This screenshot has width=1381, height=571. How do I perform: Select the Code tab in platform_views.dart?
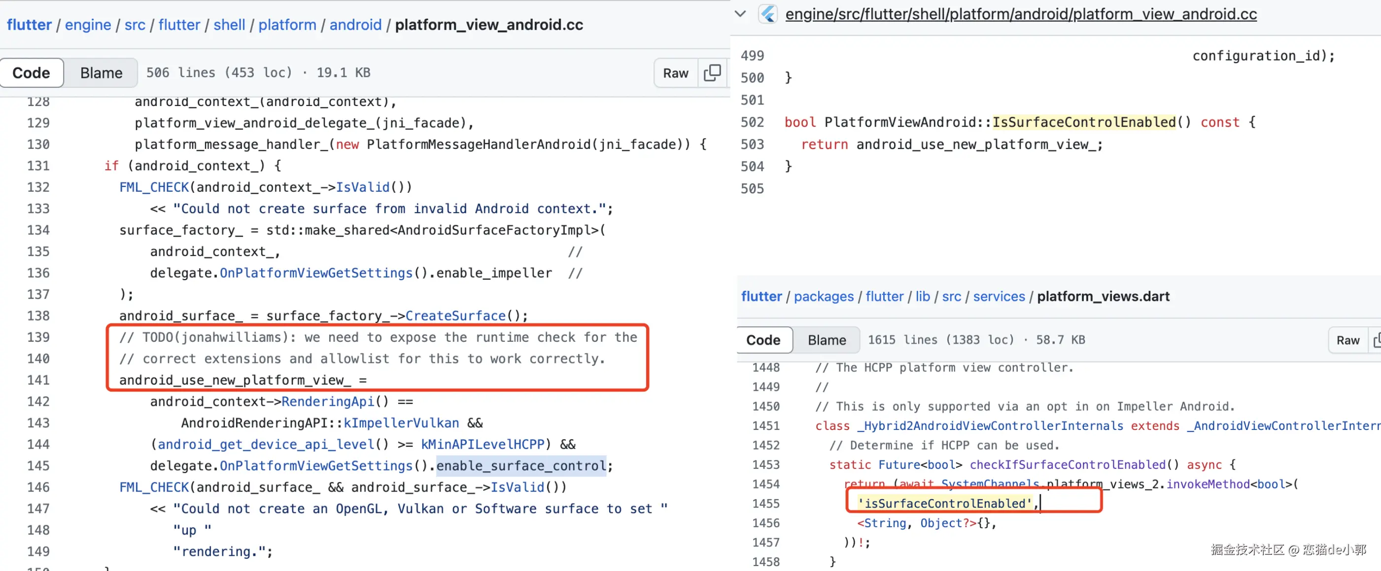coord(763,340)
